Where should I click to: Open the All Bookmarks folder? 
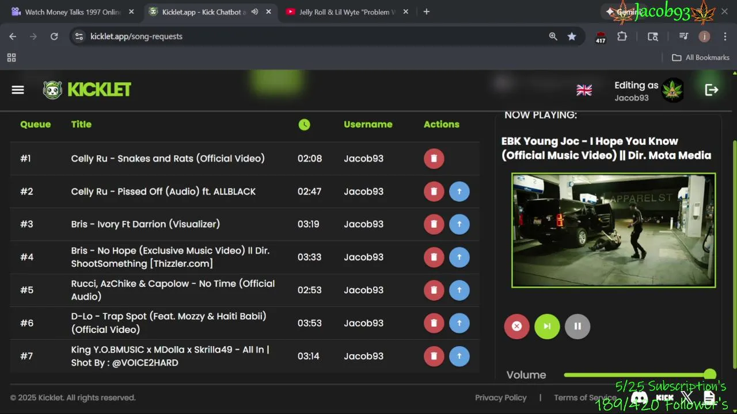(x=701, y=57)
